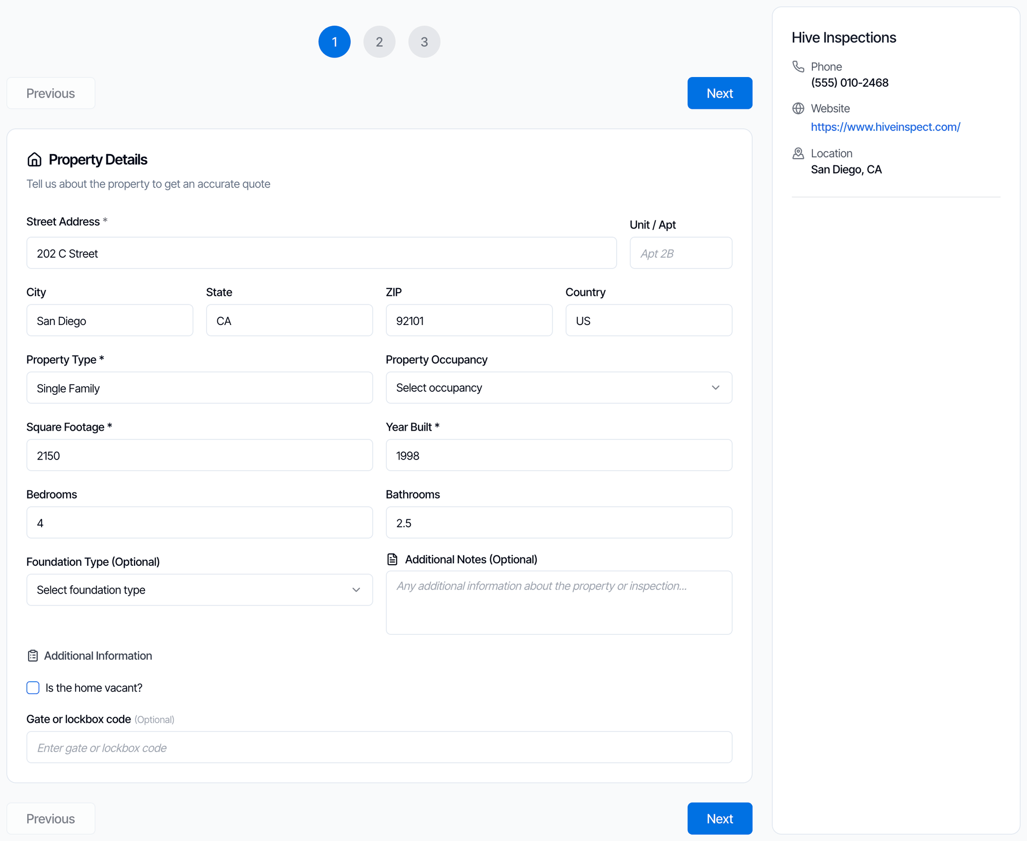
Task: Go to step 1 in the progress indicator
Action: (334, 42)
